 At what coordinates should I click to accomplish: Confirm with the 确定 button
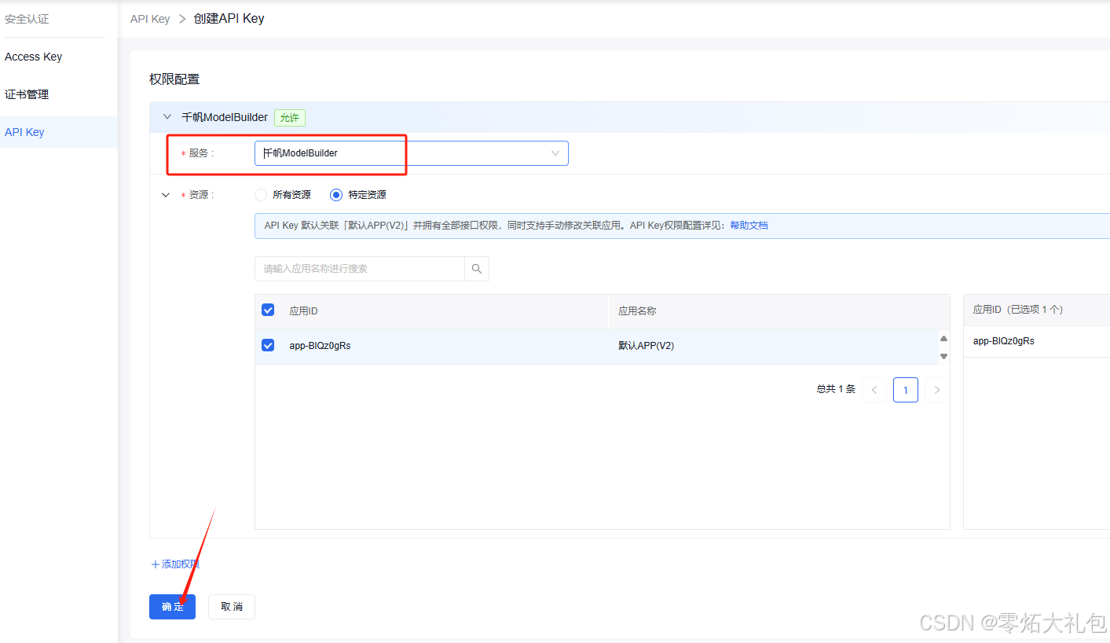click(173, 607)
